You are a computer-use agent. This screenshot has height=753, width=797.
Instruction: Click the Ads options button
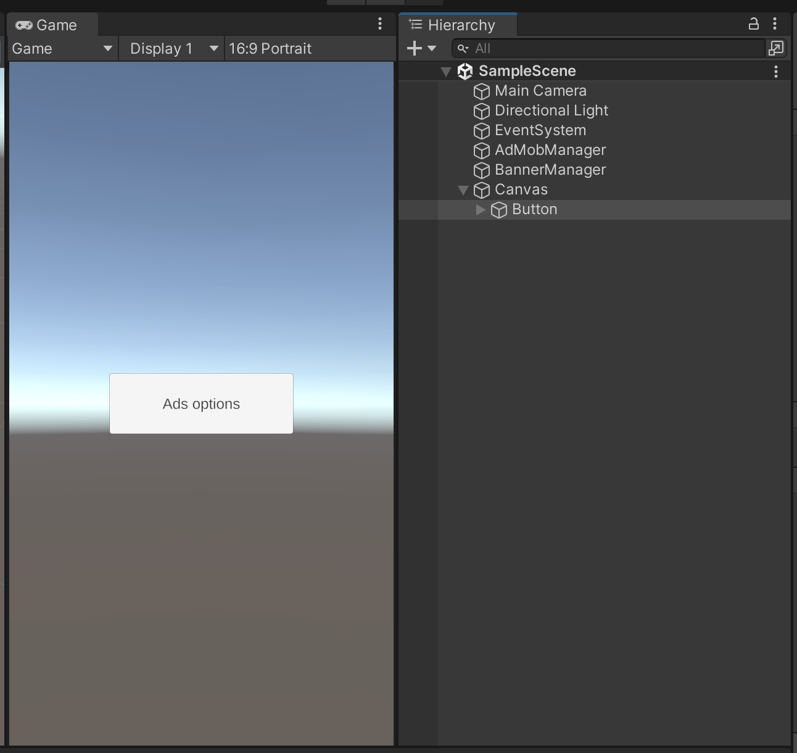[x=201, y=404]
